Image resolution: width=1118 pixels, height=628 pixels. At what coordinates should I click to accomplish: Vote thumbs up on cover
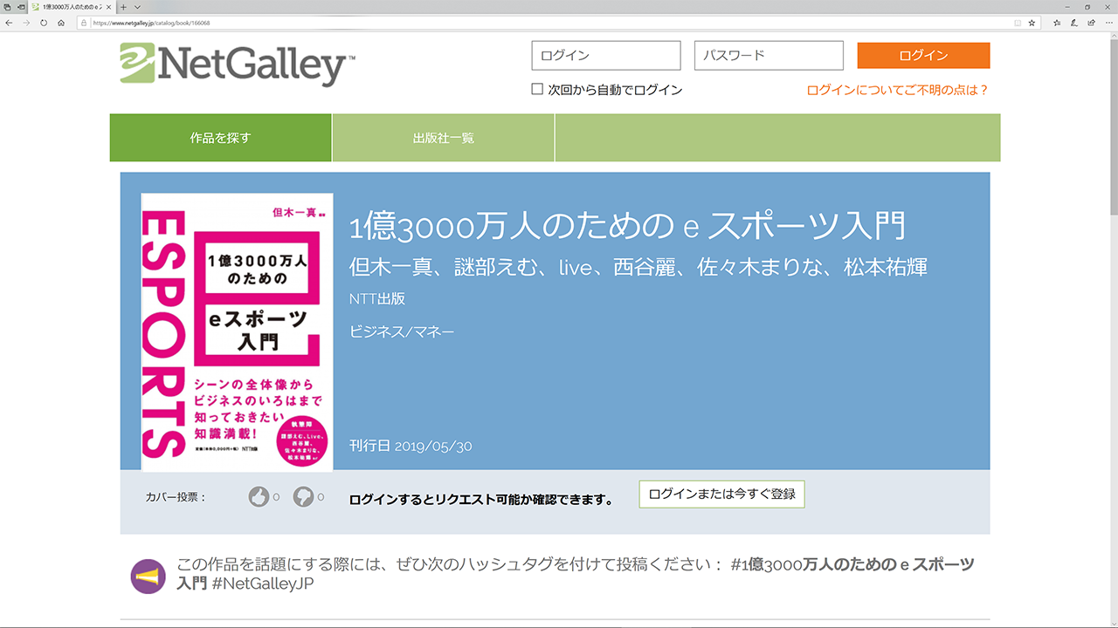[x=259, y=496]
